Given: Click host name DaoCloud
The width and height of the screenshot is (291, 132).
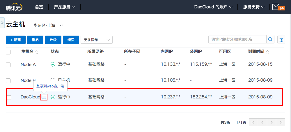Looking at the screenshot, I should point(31,97).
